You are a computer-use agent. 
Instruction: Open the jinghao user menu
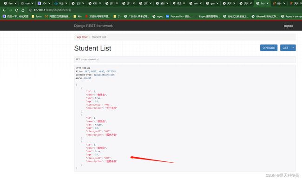(288, 26)
